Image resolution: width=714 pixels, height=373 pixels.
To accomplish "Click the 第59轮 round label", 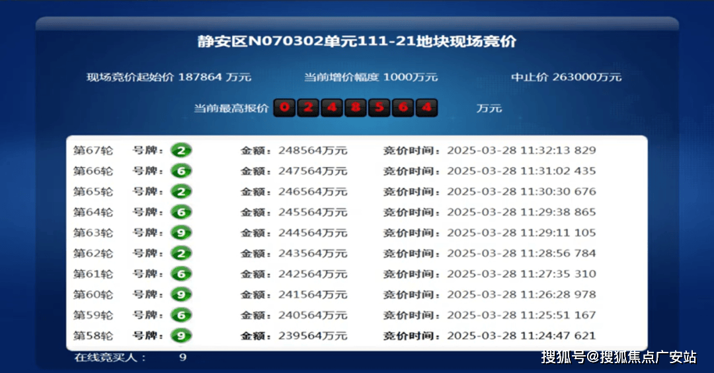I will (x=93, y=316).
